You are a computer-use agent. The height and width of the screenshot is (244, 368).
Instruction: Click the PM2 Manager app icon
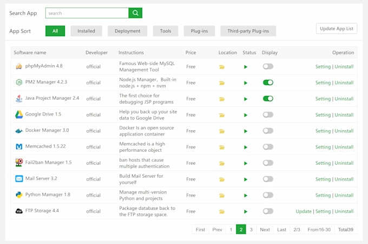coord(19,82)
